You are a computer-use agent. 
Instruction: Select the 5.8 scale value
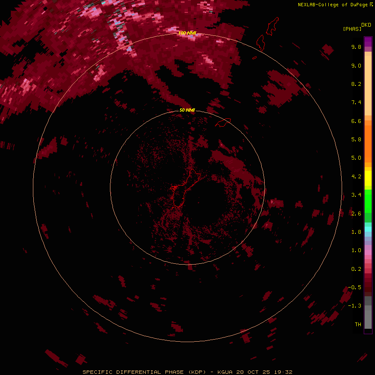356,140
